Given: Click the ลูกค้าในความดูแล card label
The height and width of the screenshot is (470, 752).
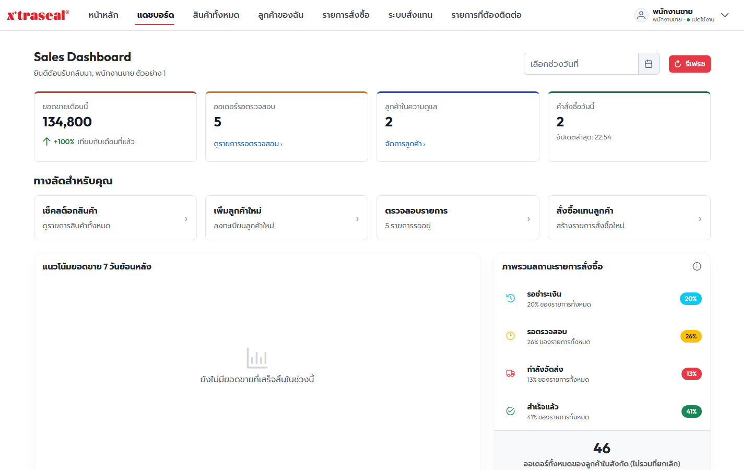Looking at the screenshot, I should coord(411,107).
